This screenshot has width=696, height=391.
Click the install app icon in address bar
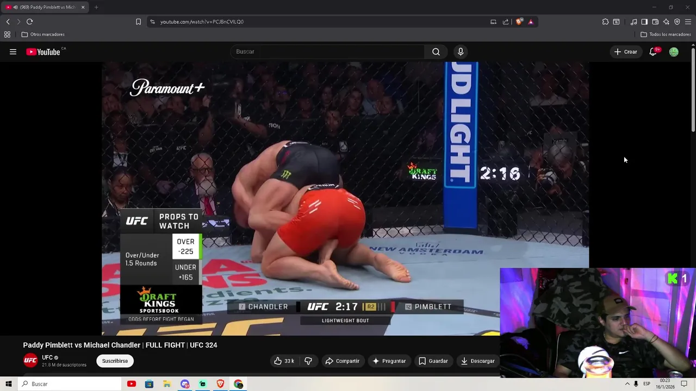(493, 22)
